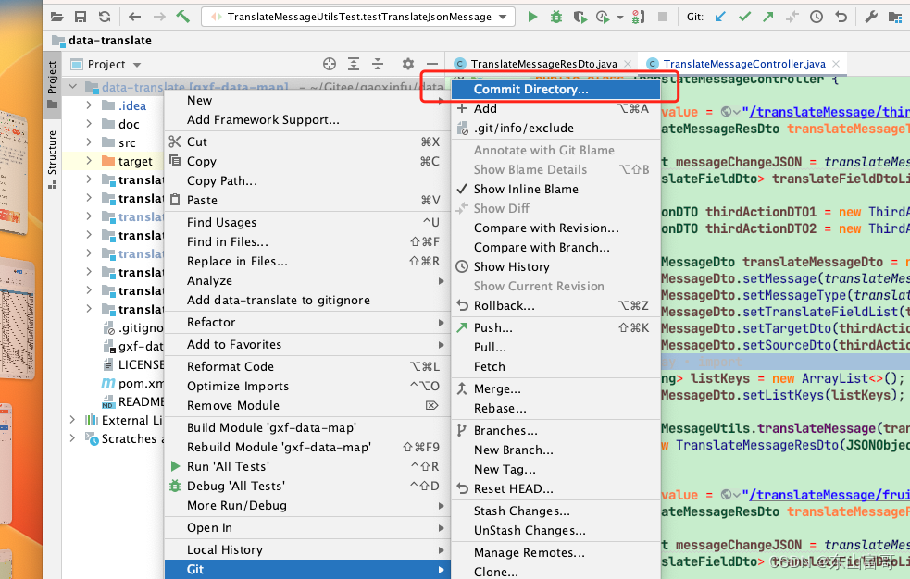
Task: Open Project panel gear options
Action: pos(408,64)
